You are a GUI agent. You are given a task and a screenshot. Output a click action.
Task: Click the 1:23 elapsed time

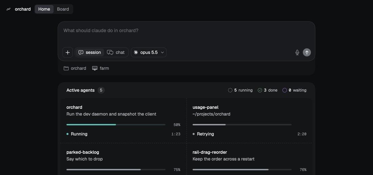coord(176,134)
